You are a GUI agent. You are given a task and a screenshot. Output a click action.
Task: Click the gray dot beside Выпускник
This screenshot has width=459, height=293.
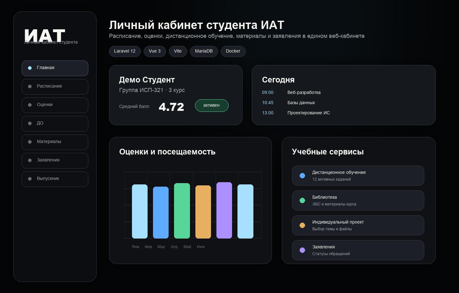click(x=30, y=179)
